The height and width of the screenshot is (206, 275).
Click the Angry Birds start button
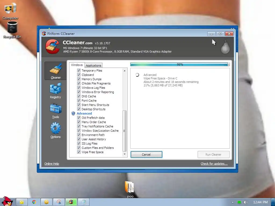point(7,202)
